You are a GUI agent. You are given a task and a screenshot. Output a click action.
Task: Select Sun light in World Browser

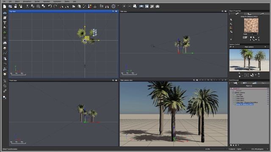point(239,95)
